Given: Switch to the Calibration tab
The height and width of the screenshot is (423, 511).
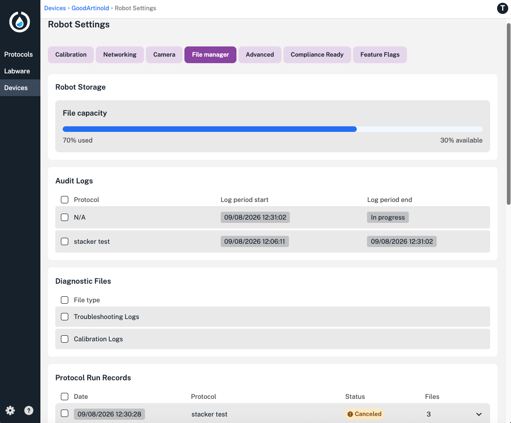Looking at the screenshot, I should click(71, 55).
